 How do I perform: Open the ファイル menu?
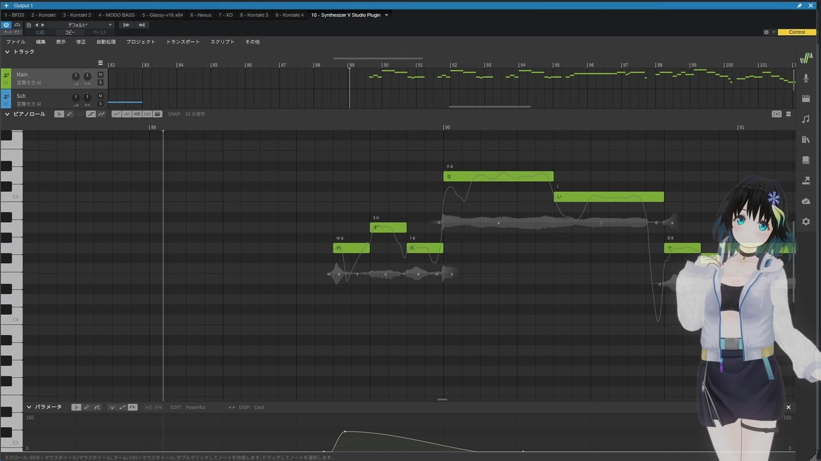pos(16,42)
